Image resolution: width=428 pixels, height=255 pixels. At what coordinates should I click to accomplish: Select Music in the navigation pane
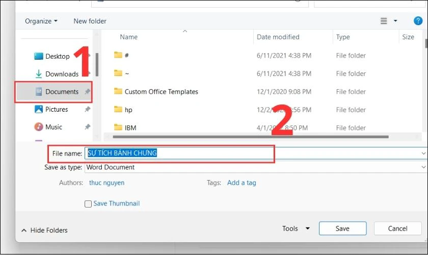(53, 127)
